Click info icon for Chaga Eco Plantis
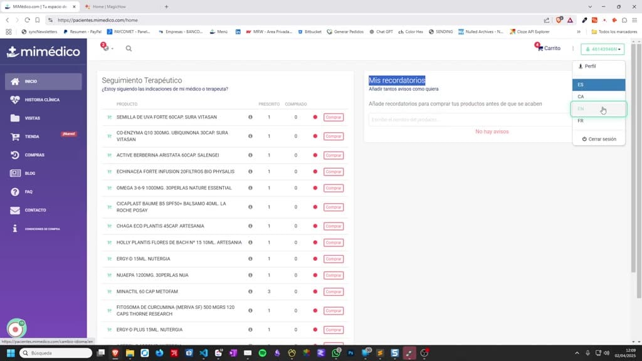Screen dimensions: 642x361 tap(250, 226)
